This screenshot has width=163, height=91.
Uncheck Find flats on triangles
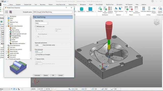pos(36,55)
